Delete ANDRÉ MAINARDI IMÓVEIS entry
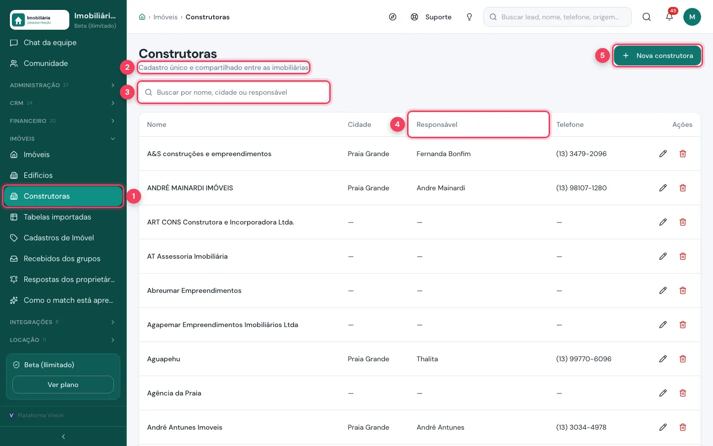Image resolution: width=713 pixels, height=446 pixels. [683, 188]
